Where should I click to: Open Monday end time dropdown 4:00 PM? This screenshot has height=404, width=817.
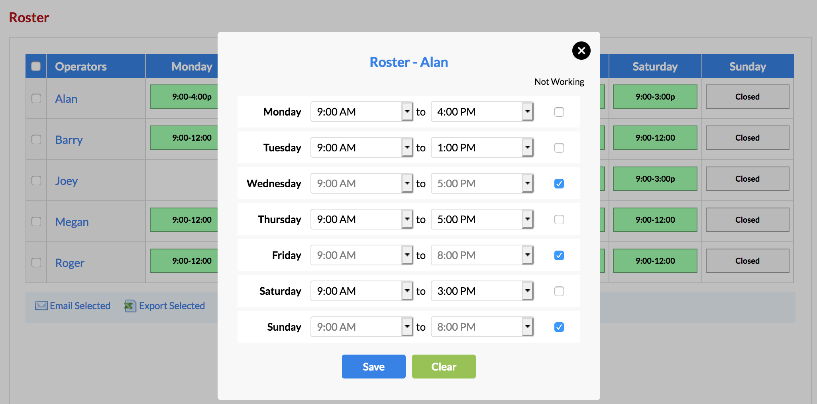[x=482, y=112]
